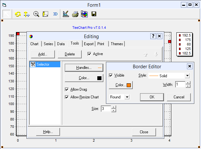
Task: Click the move tool up arrow
Action: pyautogui.click(x=145, y=54)
